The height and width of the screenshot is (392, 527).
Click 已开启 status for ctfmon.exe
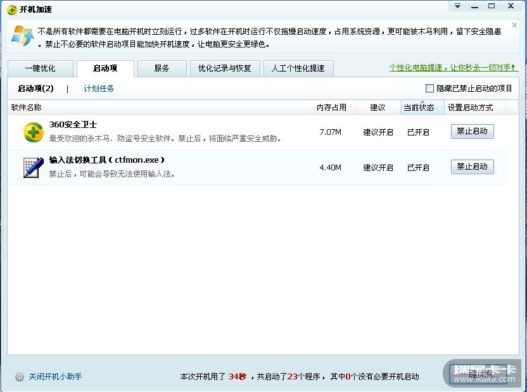(x=419, y=167)
